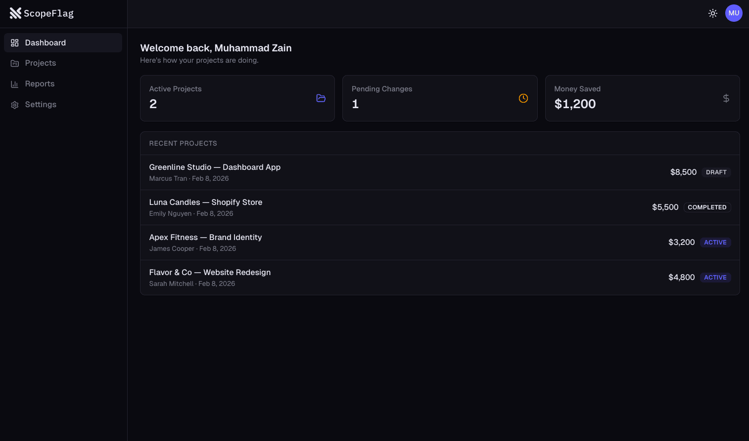This screenshot has width=749, height=441.
Task: Select the Dashboard icon in the sidebar
Action: pos(15,42)
